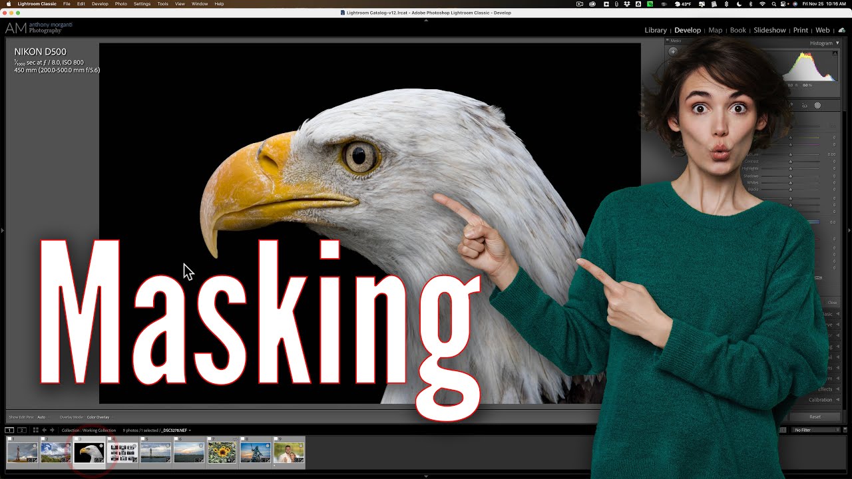Select the sunflower thumbnail in filmstrip
This screenshot has width=852, height=479.
222,452
